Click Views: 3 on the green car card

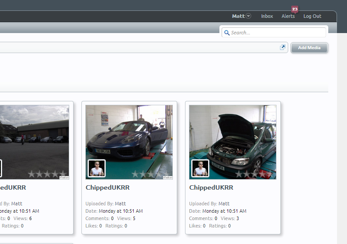pos(230,218)
